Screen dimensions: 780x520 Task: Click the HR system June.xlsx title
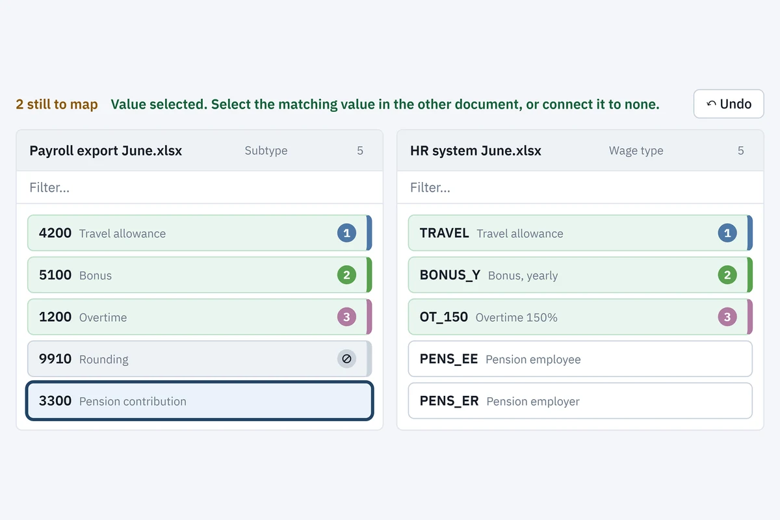tap(476, 151)
